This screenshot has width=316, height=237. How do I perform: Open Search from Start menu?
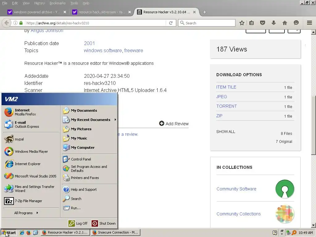89,199
